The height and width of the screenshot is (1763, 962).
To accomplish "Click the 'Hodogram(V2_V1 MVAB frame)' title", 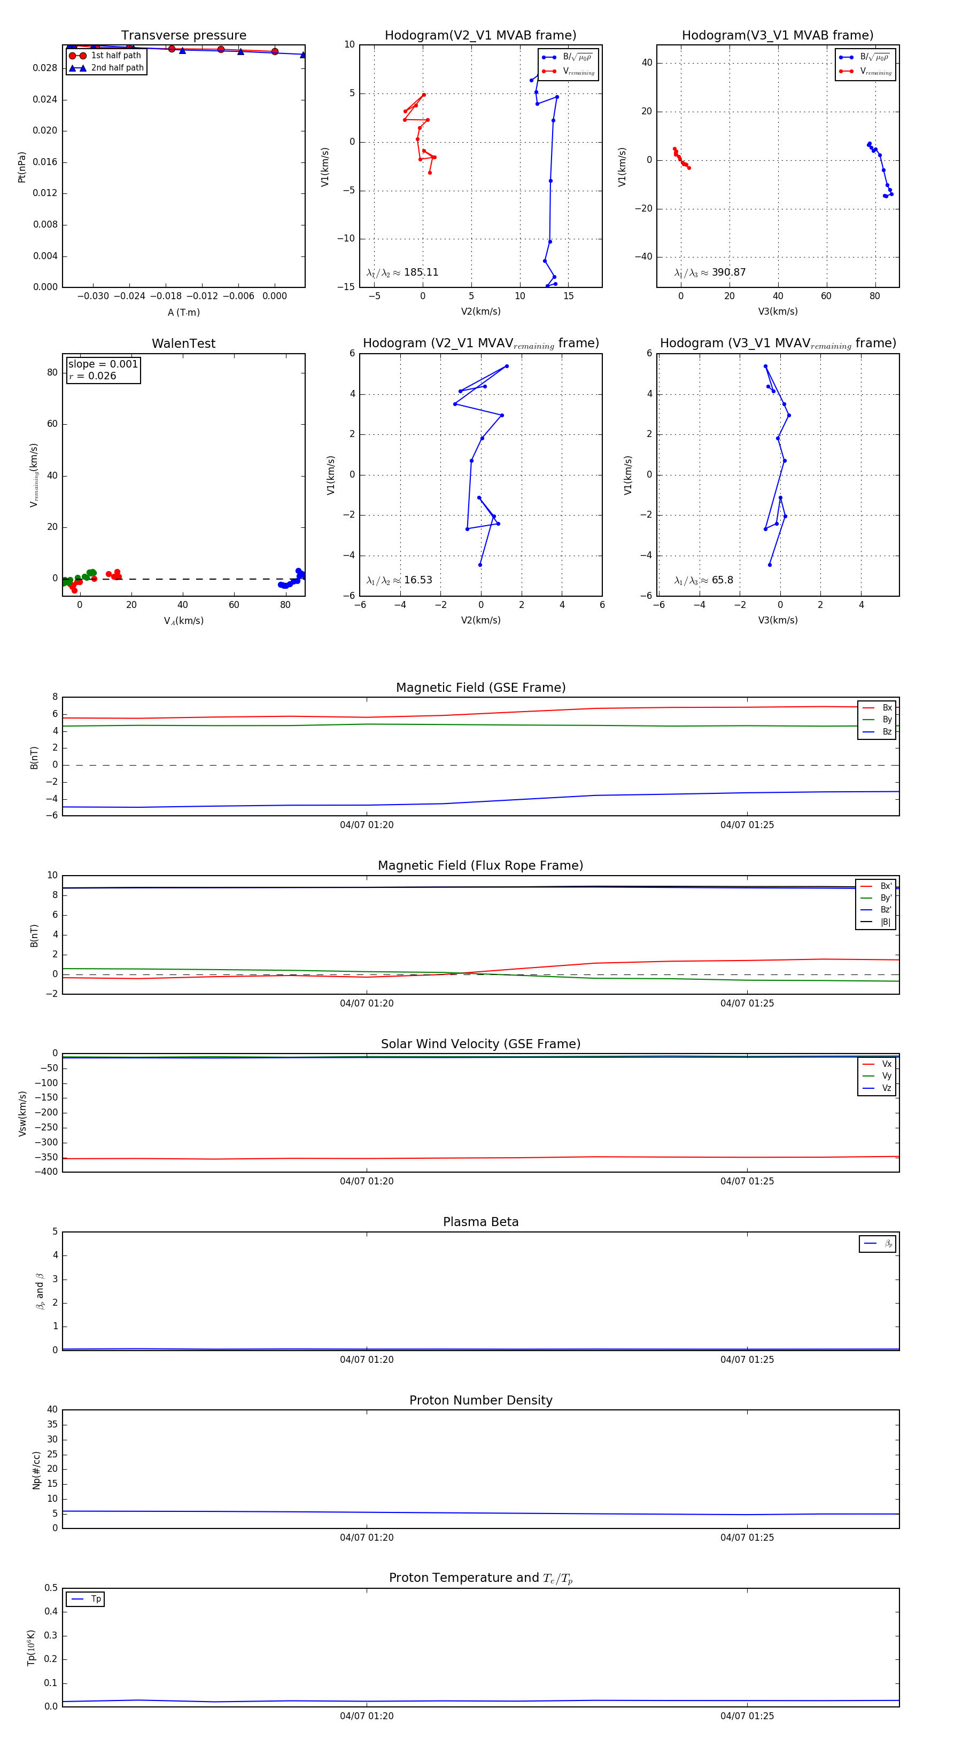I will pos(480,35).
